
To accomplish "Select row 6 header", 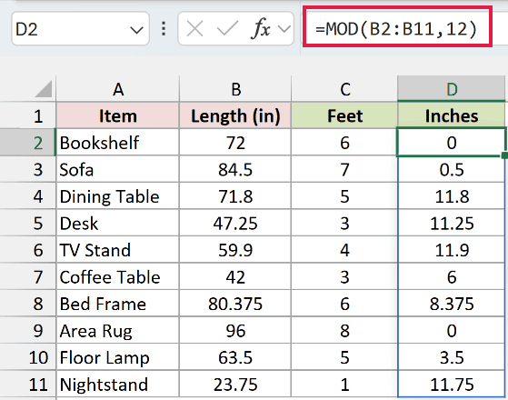I will (28, 250).
